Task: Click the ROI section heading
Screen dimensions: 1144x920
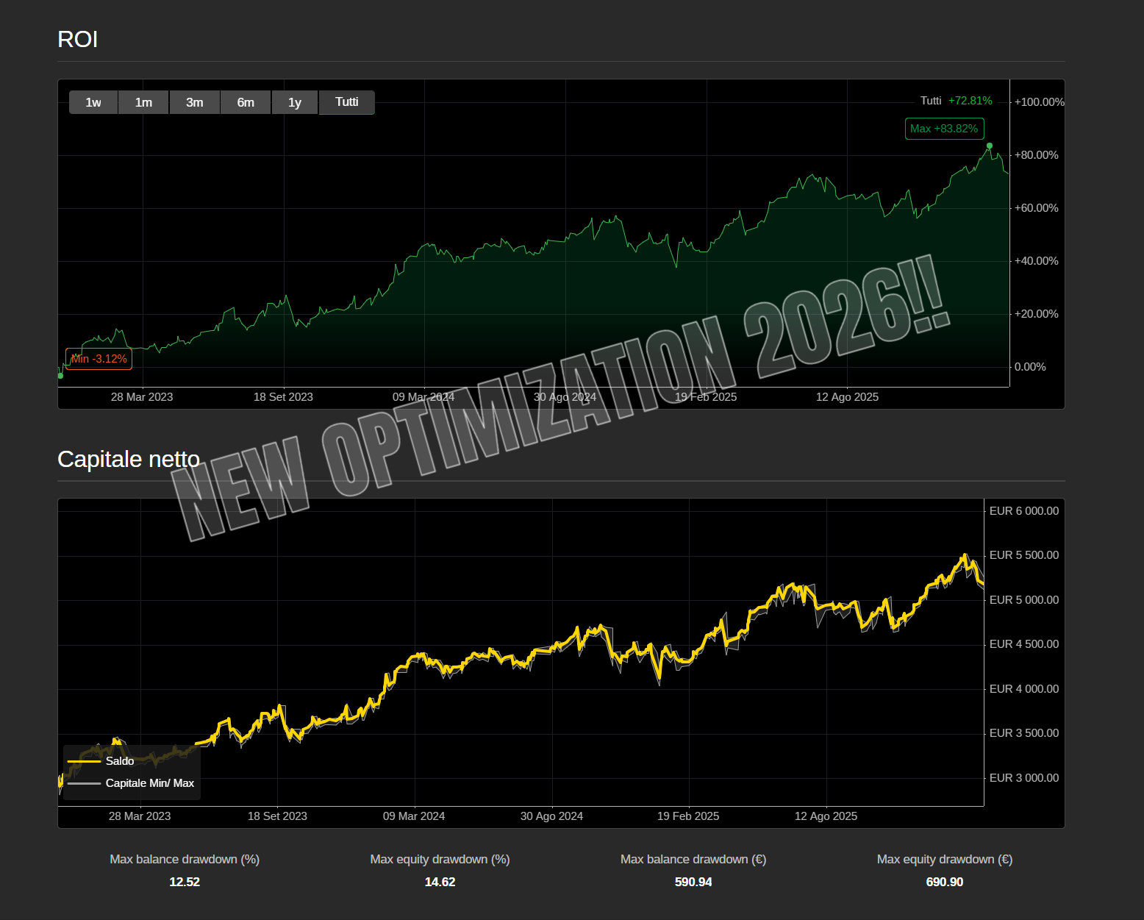Action: point(78,39)
